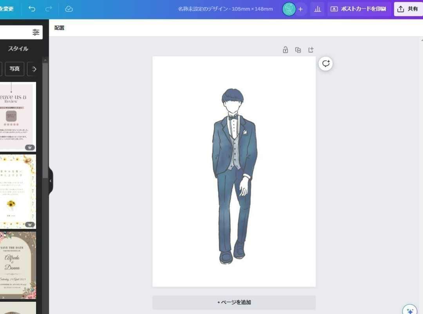This screenshot has height=314, width=423.
Task: Click the undo arrow icon
Action: point(32,9)
